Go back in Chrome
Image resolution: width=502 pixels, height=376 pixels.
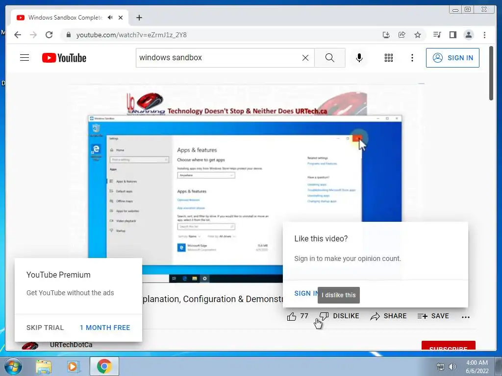click(18, 35)
